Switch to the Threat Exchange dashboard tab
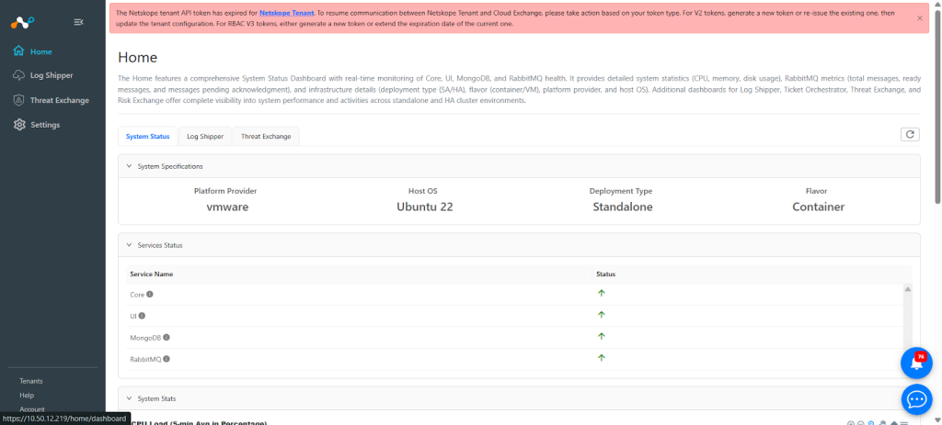942x425 pixels. tap(266, 136)
